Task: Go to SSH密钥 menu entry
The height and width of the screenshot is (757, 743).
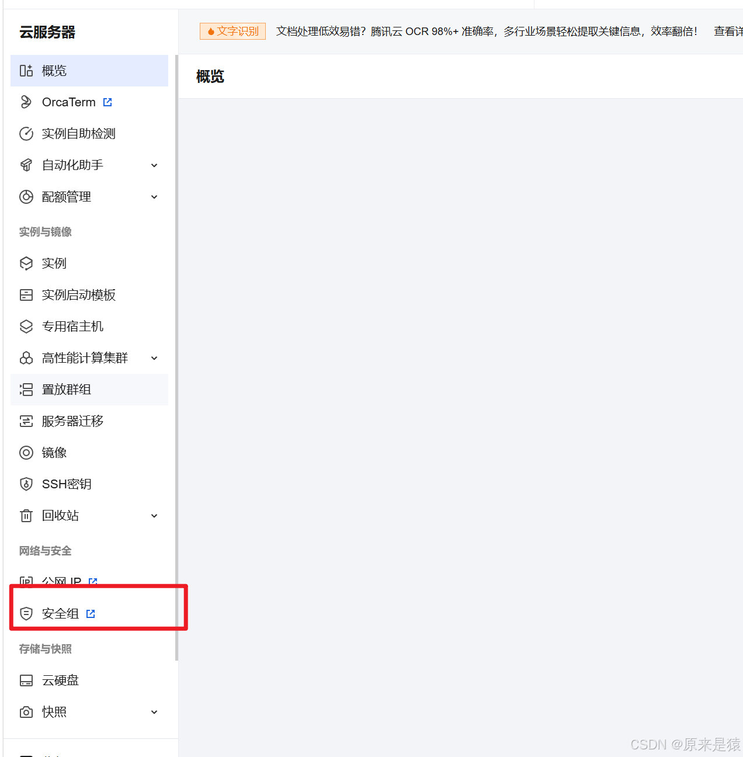Action: click(x=89, y=484)
